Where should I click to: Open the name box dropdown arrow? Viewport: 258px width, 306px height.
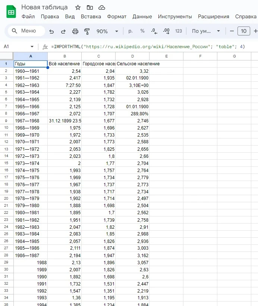(32, 47)
